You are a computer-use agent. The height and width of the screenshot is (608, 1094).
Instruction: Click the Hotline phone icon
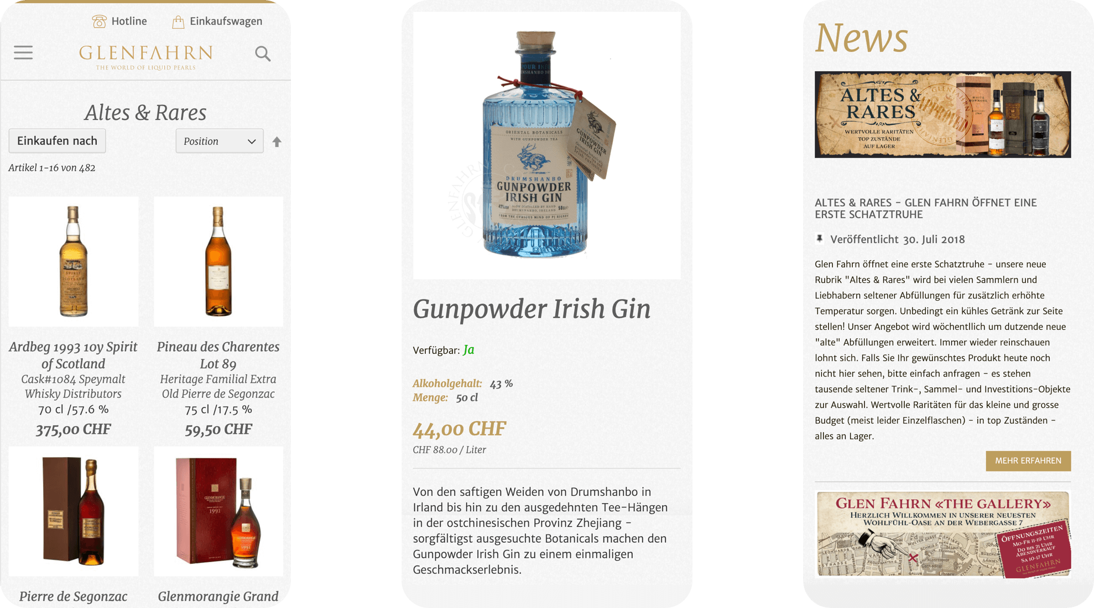tap(99, 22)
